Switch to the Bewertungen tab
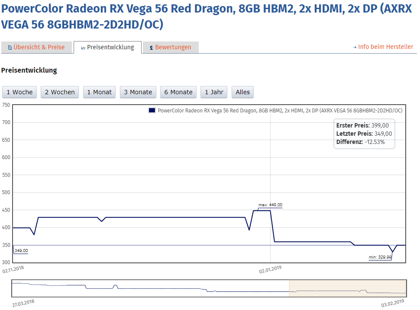This screenshot has height=310, width=420. 171,47
